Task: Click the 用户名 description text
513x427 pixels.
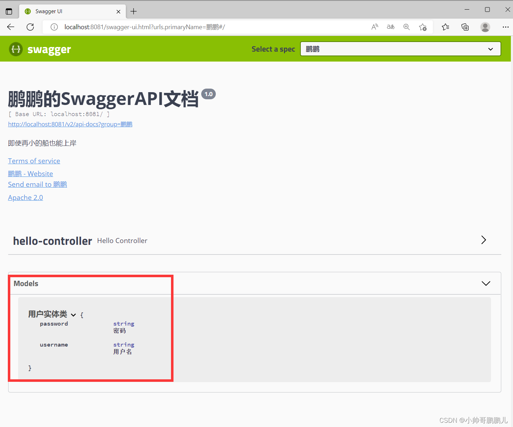Action: coord(123,352)
